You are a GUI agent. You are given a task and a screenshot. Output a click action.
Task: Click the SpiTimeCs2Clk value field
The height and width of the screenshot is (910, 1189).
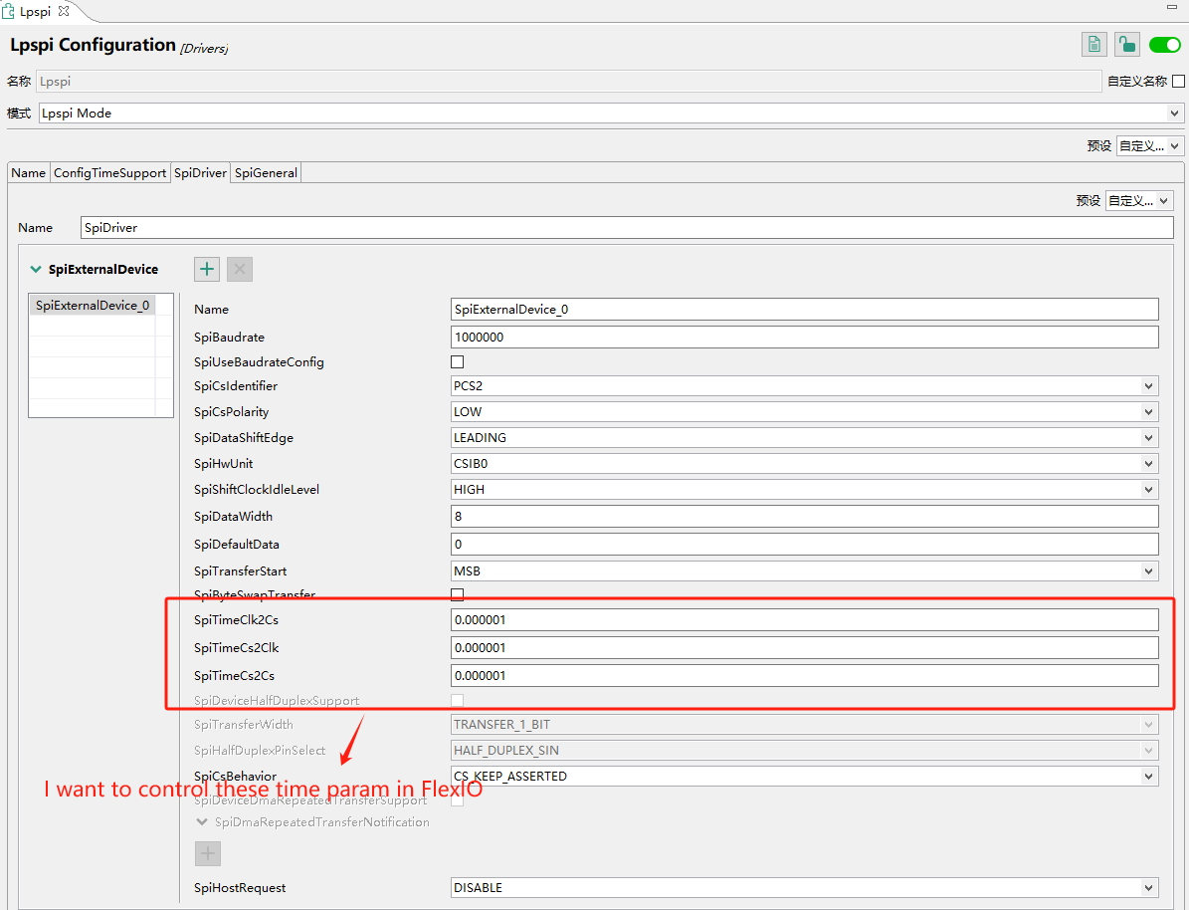point(805,648)
